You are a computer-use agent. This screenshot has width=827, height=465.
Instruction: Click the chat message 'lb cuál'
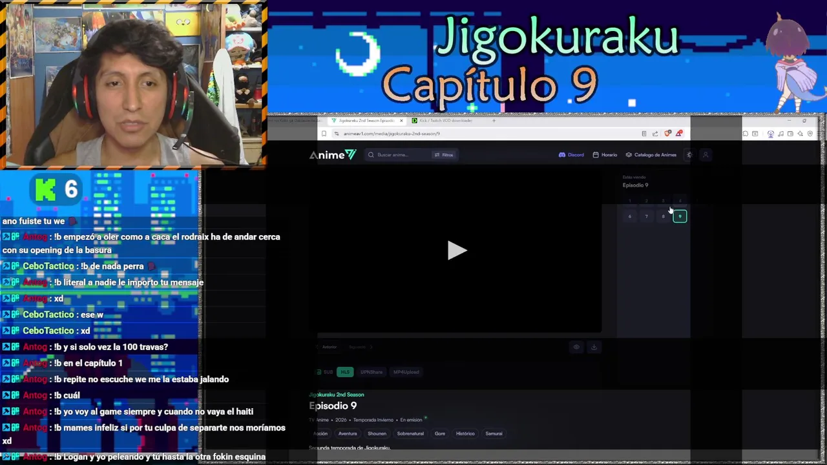tap(67, 395)
